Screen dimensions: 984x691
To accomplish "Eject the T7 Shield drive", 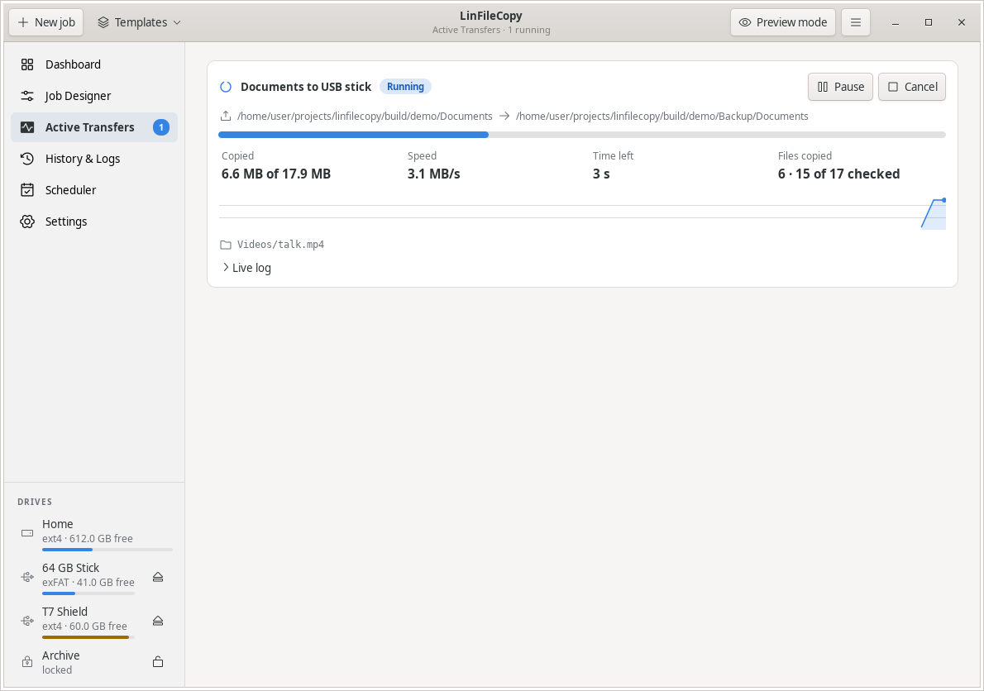I will coord(158,621).
